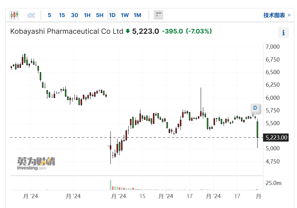Image resolution: width=297 pixels, height=208 pixels.
Task: Select the 30 minute interval
Action: pos(74,15)
